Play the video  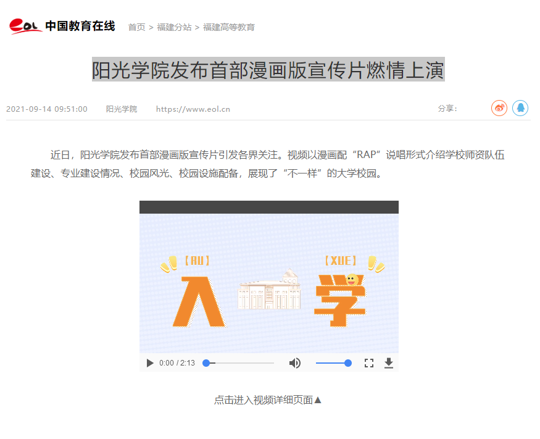click(150, 363)
